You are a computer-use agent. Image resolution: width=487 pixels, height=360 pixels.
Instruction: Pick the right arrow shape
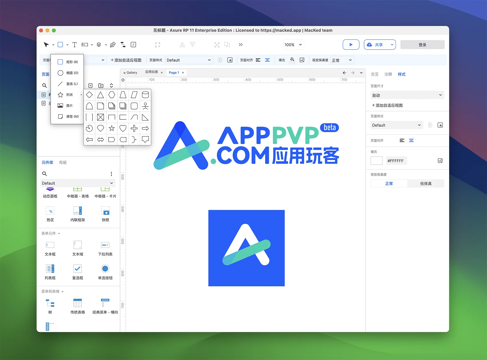(x=145, y=128)
